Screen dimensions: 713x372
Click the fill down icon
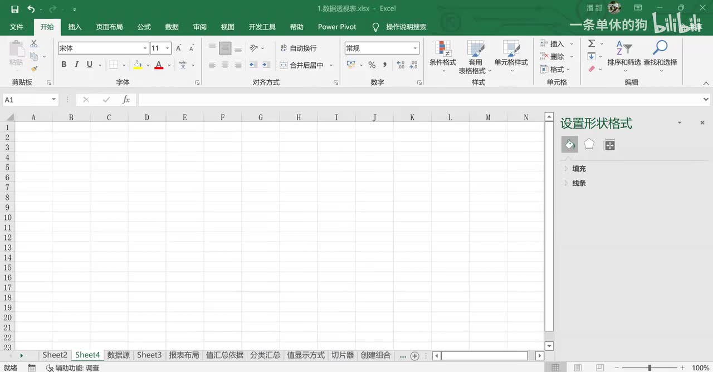pos(592,56)
